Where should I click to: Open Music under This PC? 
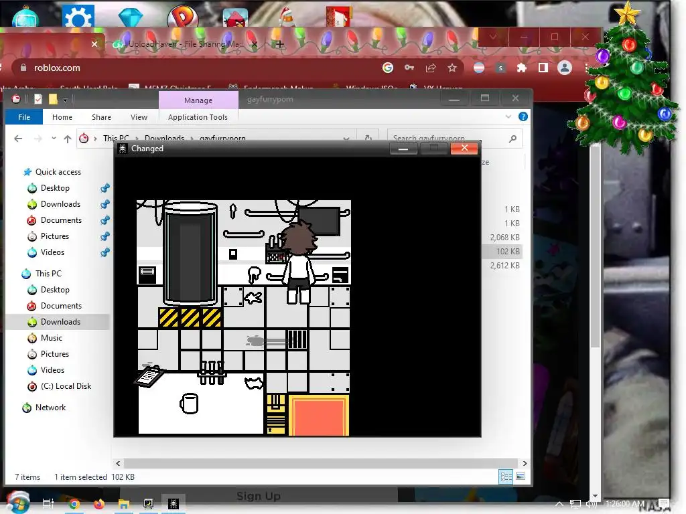[x=51, y=338]
